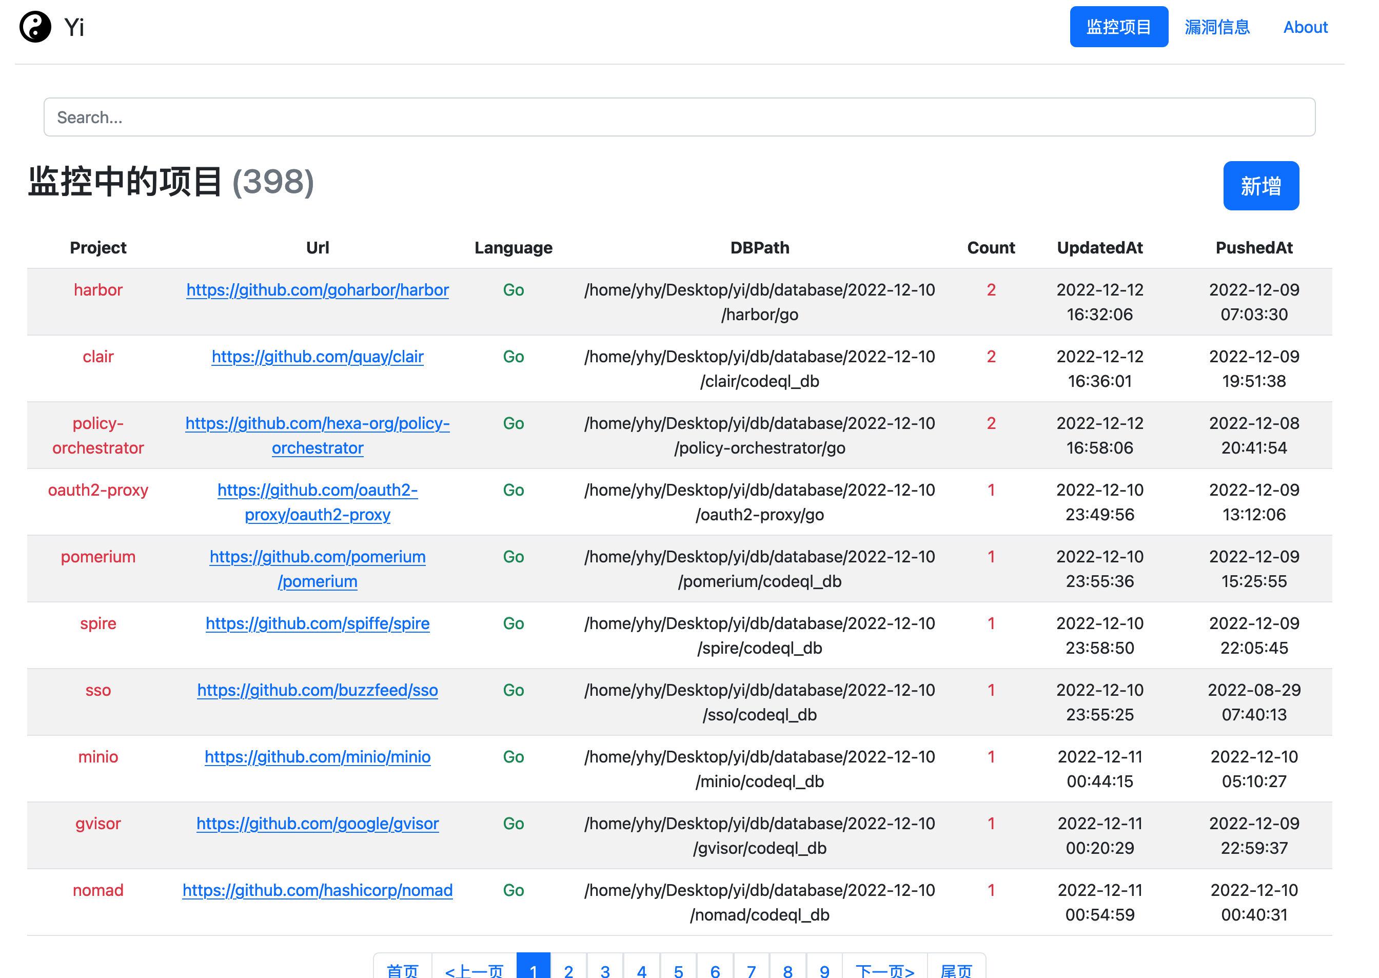Open the goharbor/harbor GitHub link

(317, 290)
